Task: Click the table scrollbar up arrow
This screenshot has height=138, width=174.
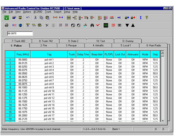Action: (x=163, y=52)
